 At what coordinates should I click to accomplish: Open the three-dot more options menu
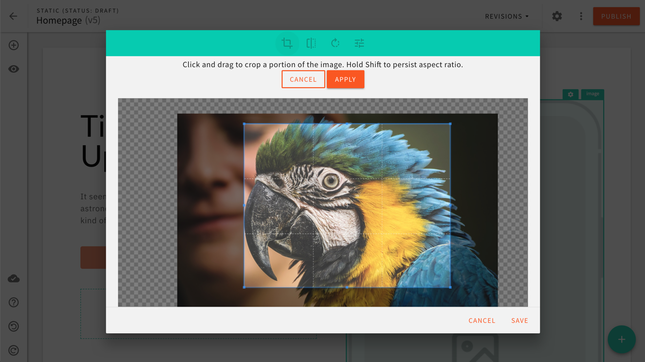point(581,16)
